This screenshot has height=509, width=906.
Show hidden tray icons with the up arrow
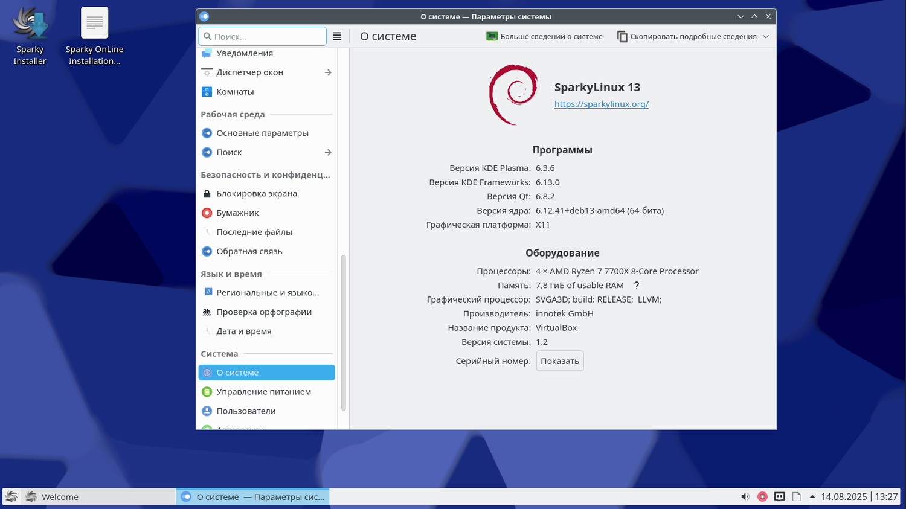812,497
